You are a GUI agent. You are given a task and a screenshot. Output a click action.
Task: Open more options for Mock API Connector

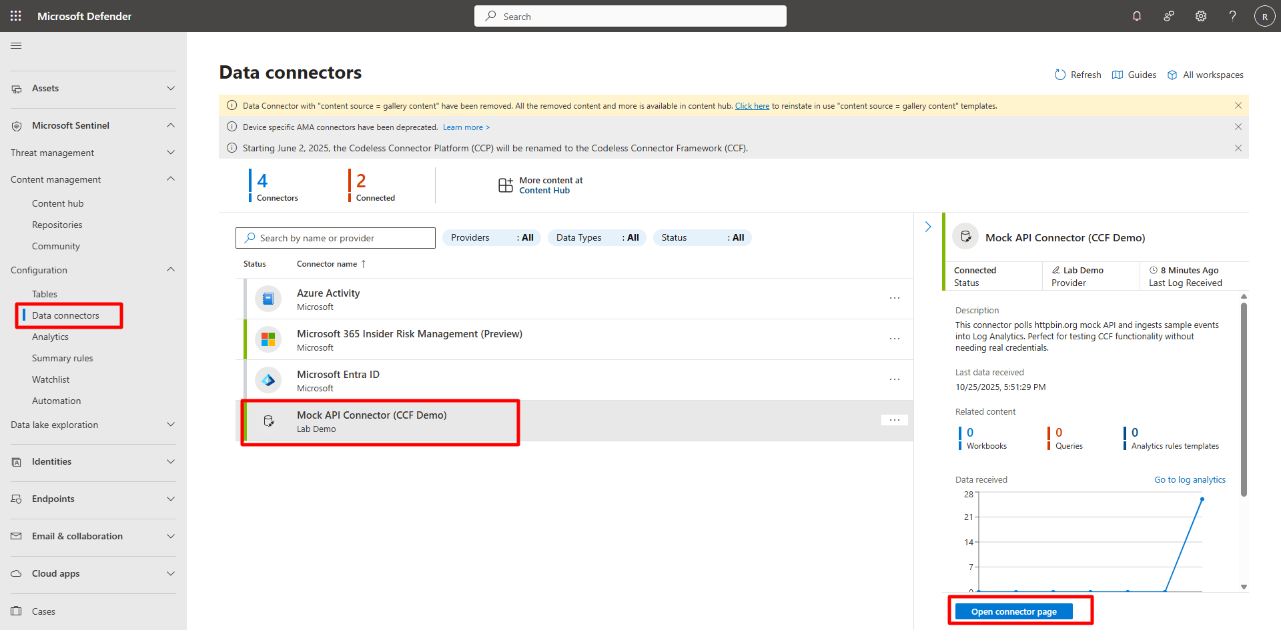tap(895, 420)
